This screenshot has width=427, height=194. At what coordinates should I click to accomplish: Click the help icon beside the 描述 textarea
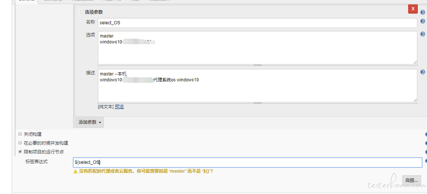423,72
